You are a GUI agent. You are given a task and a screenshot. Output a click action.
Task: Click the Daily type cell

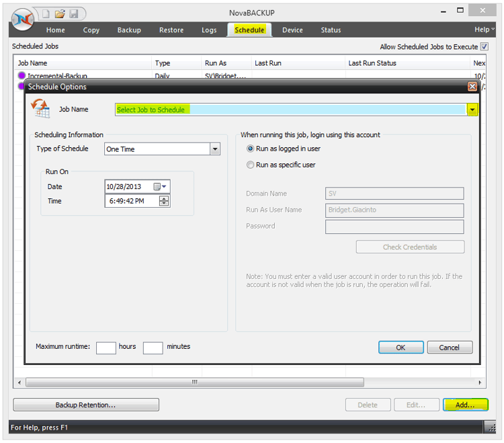163,76
